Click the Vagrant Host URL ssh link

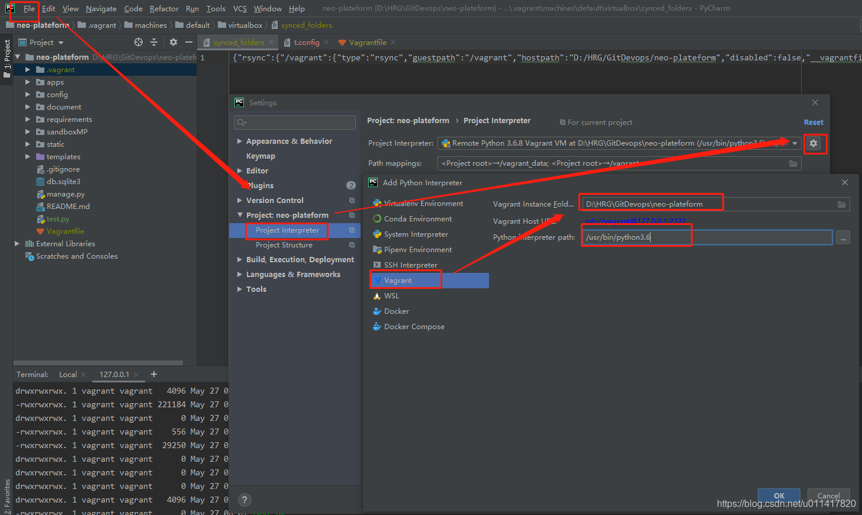coord(635,221)
